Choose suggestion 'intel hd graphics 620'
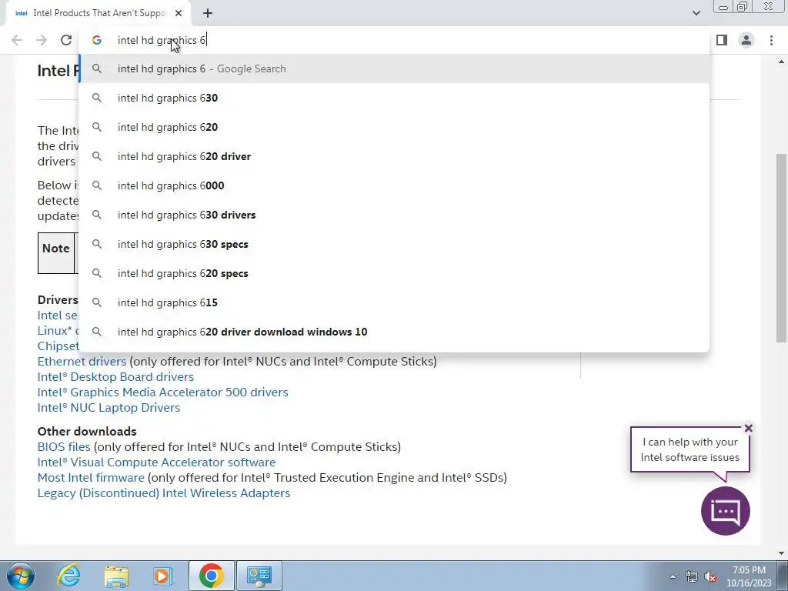The width and height of the screenshot is (788, 591). pos(395,127)
